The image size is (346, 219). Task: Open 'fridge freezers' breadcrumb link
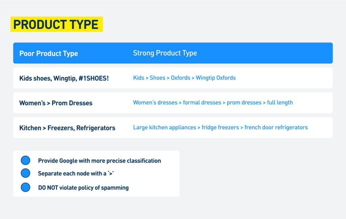click(220, 127)
